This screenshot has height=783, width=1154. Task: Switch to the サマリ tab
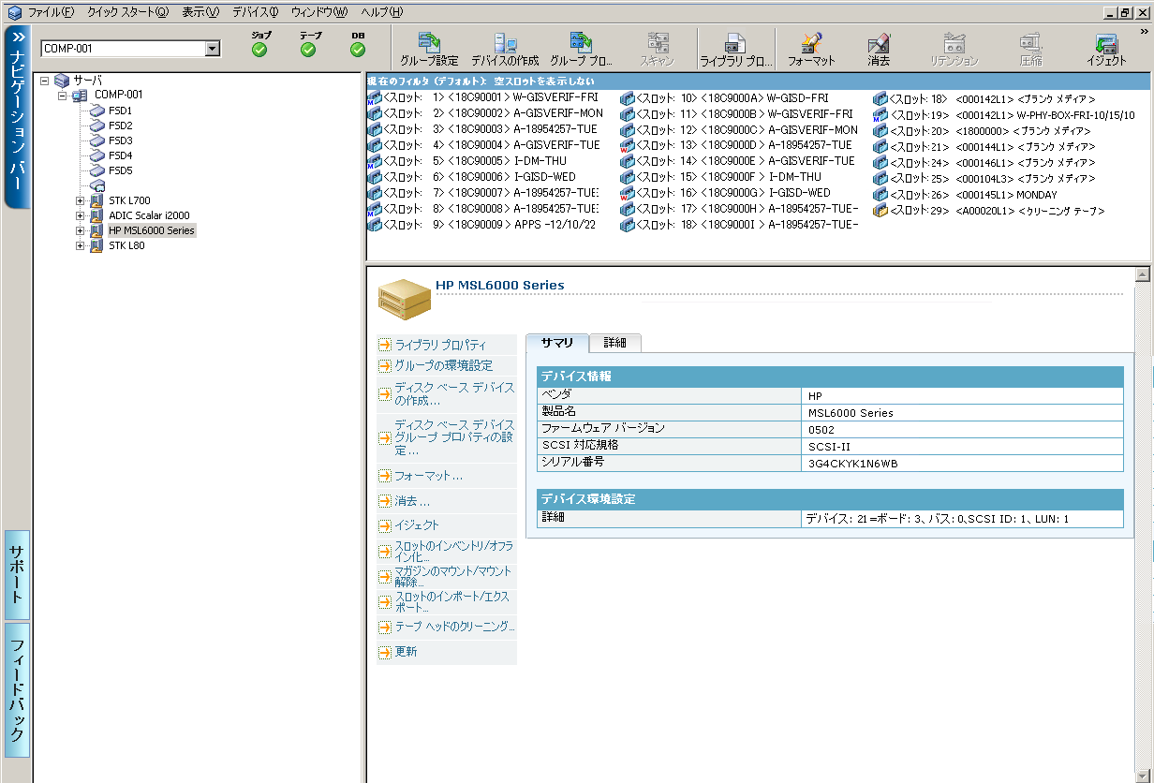tap(557, 343)
